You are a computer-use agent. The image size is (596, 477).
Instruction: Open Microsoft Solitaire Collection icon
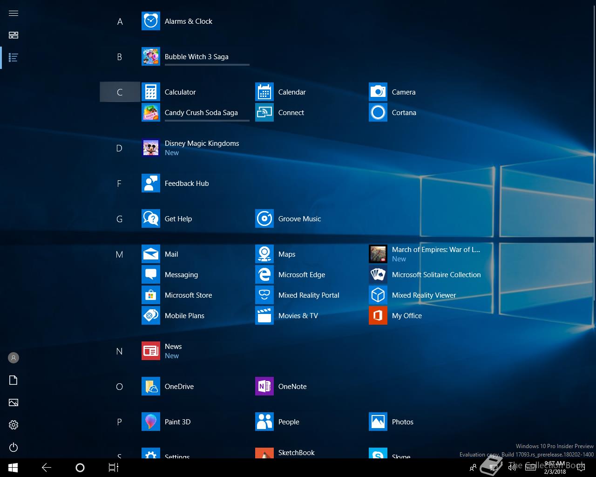[378, 275]
